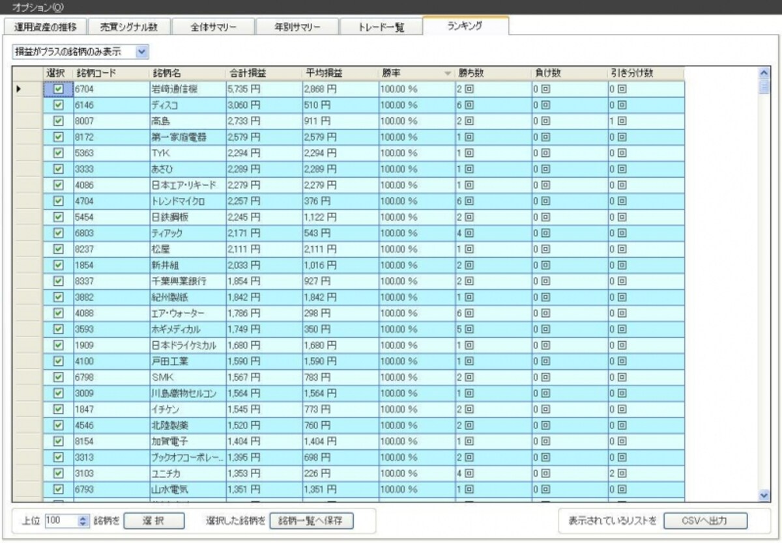The height and width of the screenshot is (543, 782).
Task: Toggle the checkbox for 8007 高島
Action: (59, 120)
